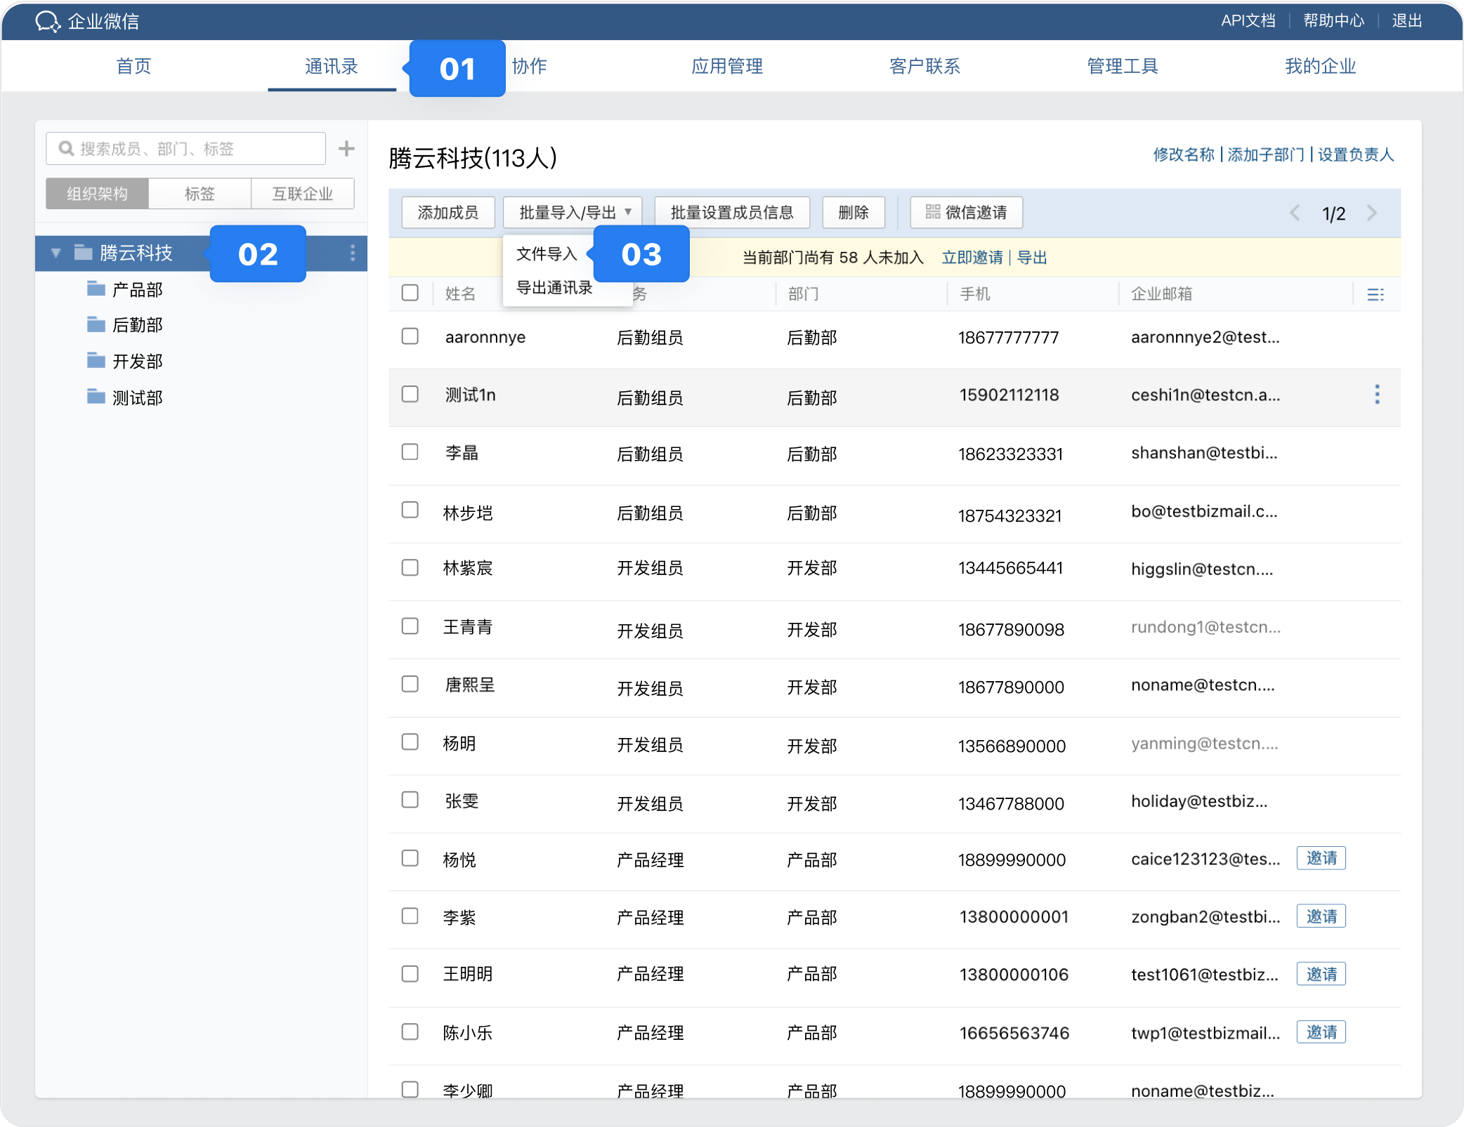Go to next page arrow
Image resolution: width=1464 pixels, height=1127 pixels.
tap(1372, 213)
